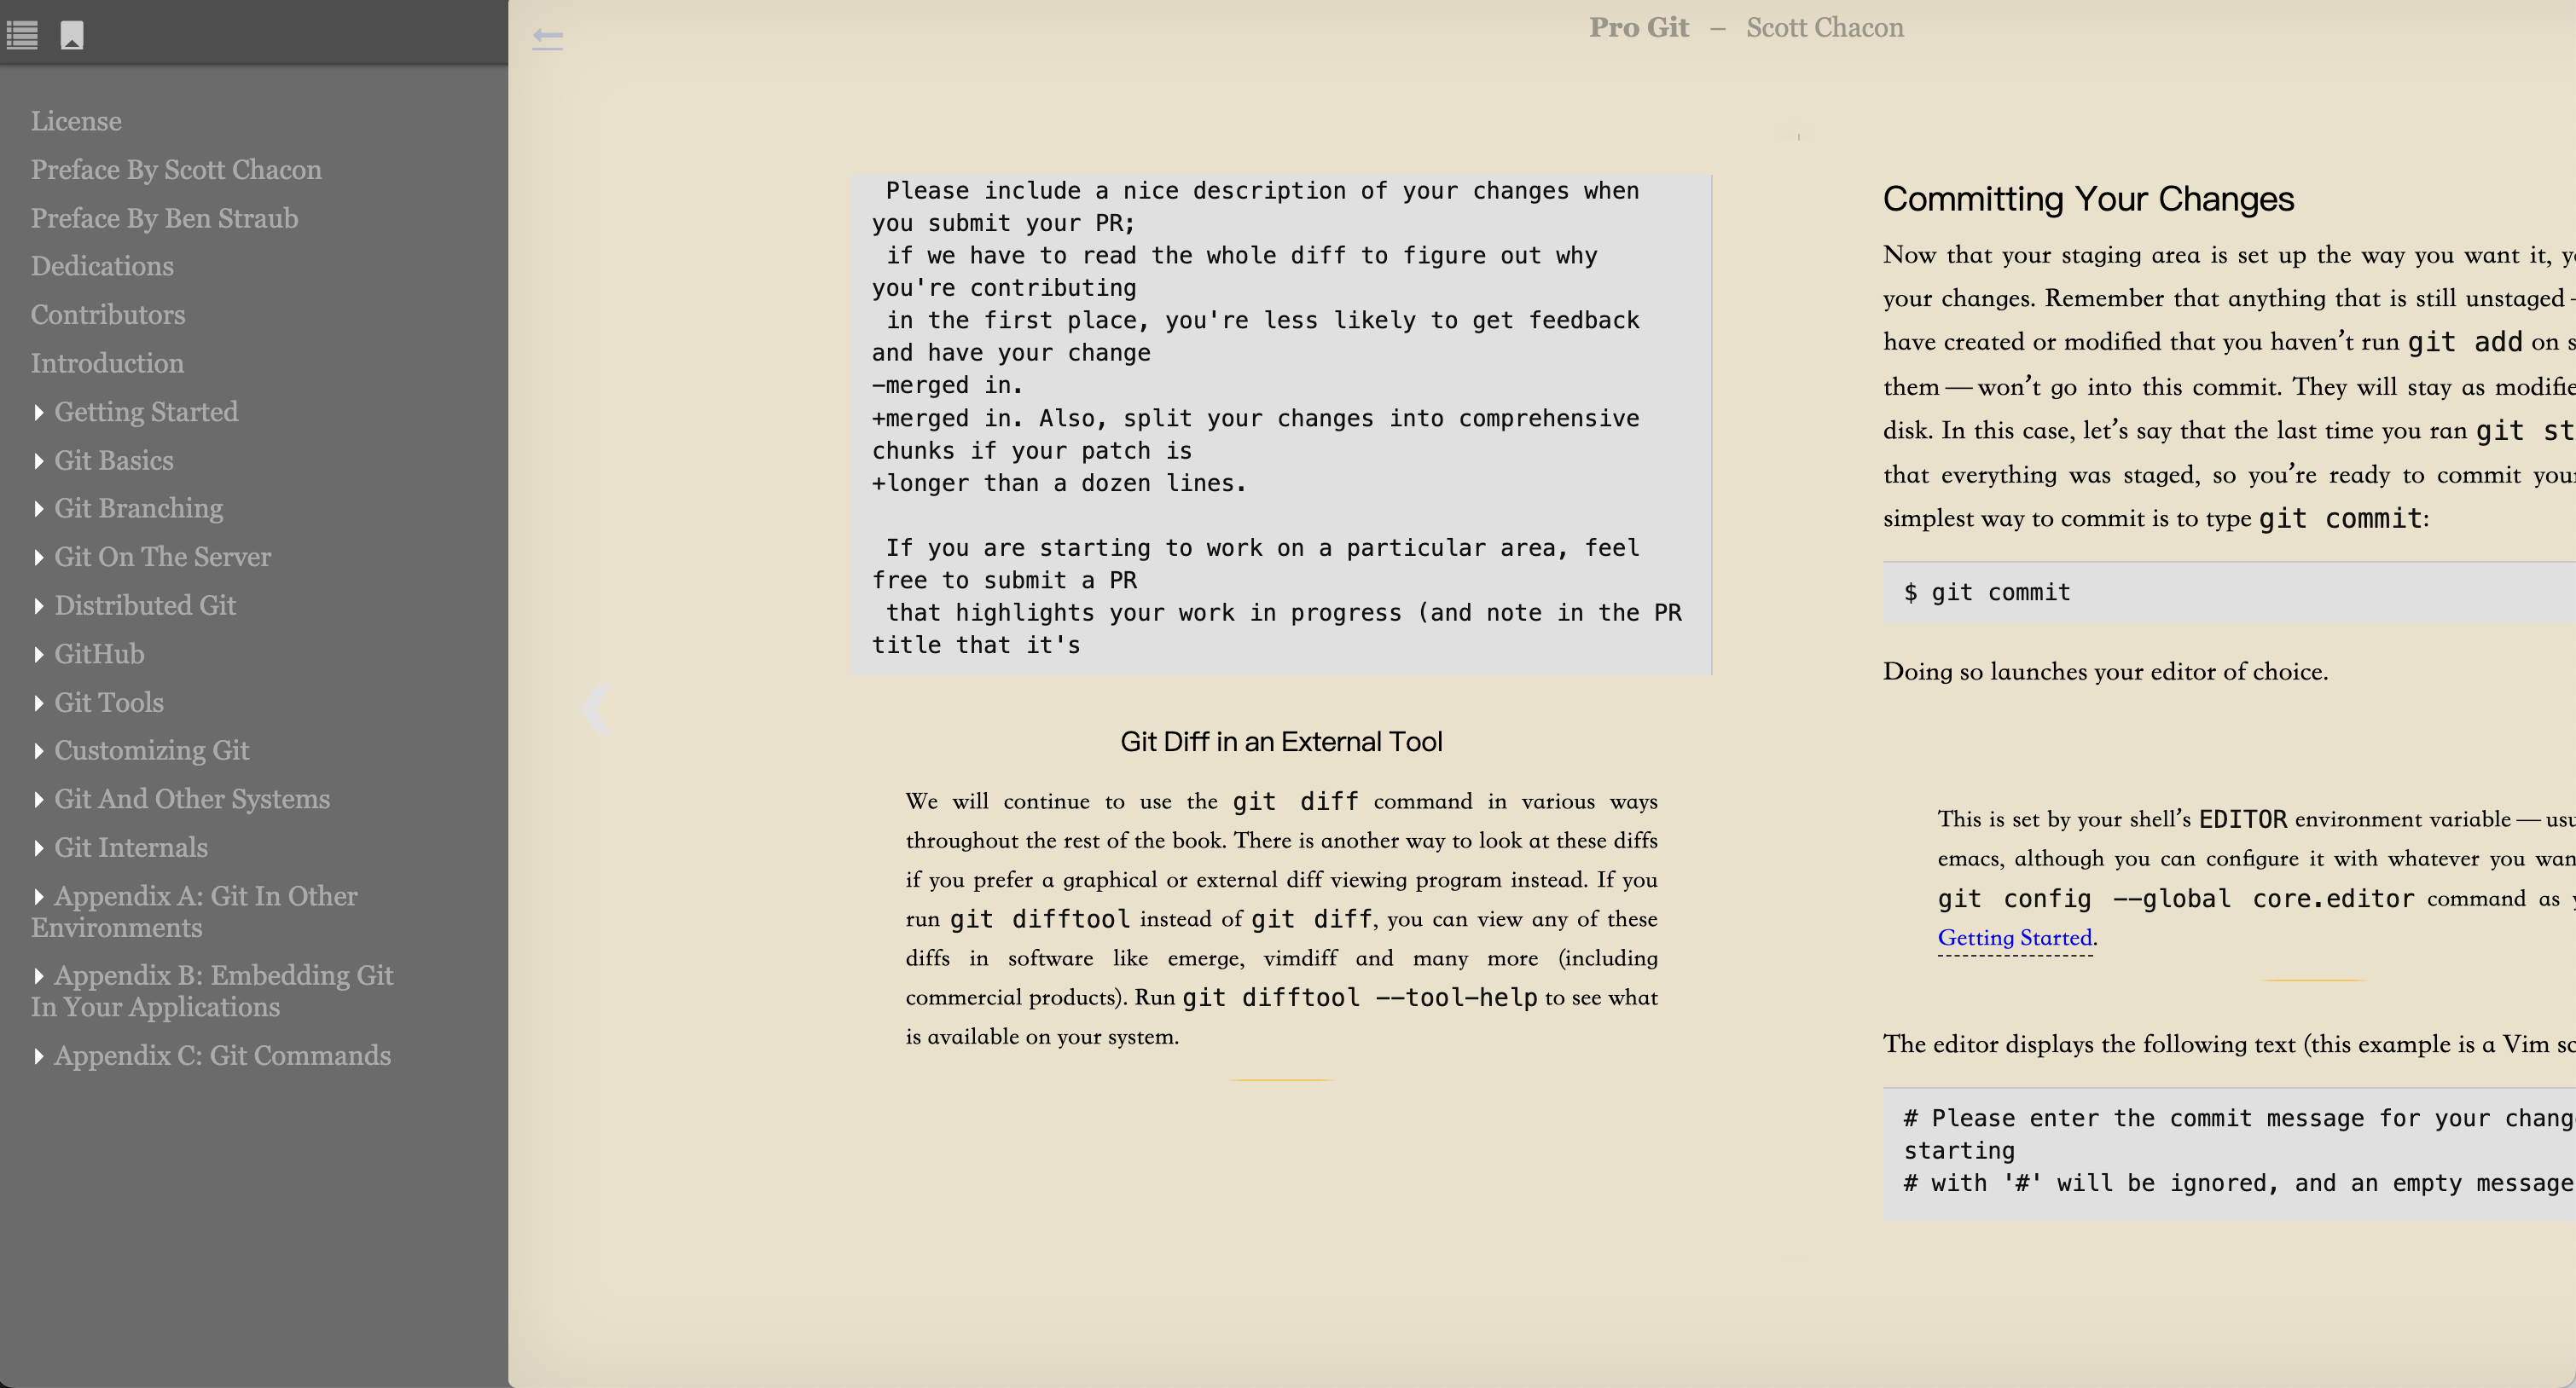Expand the Git Basics chapter triangle
This screenshot has height=1388, width=2576.
pyautogui.click(x=39, y=460)
